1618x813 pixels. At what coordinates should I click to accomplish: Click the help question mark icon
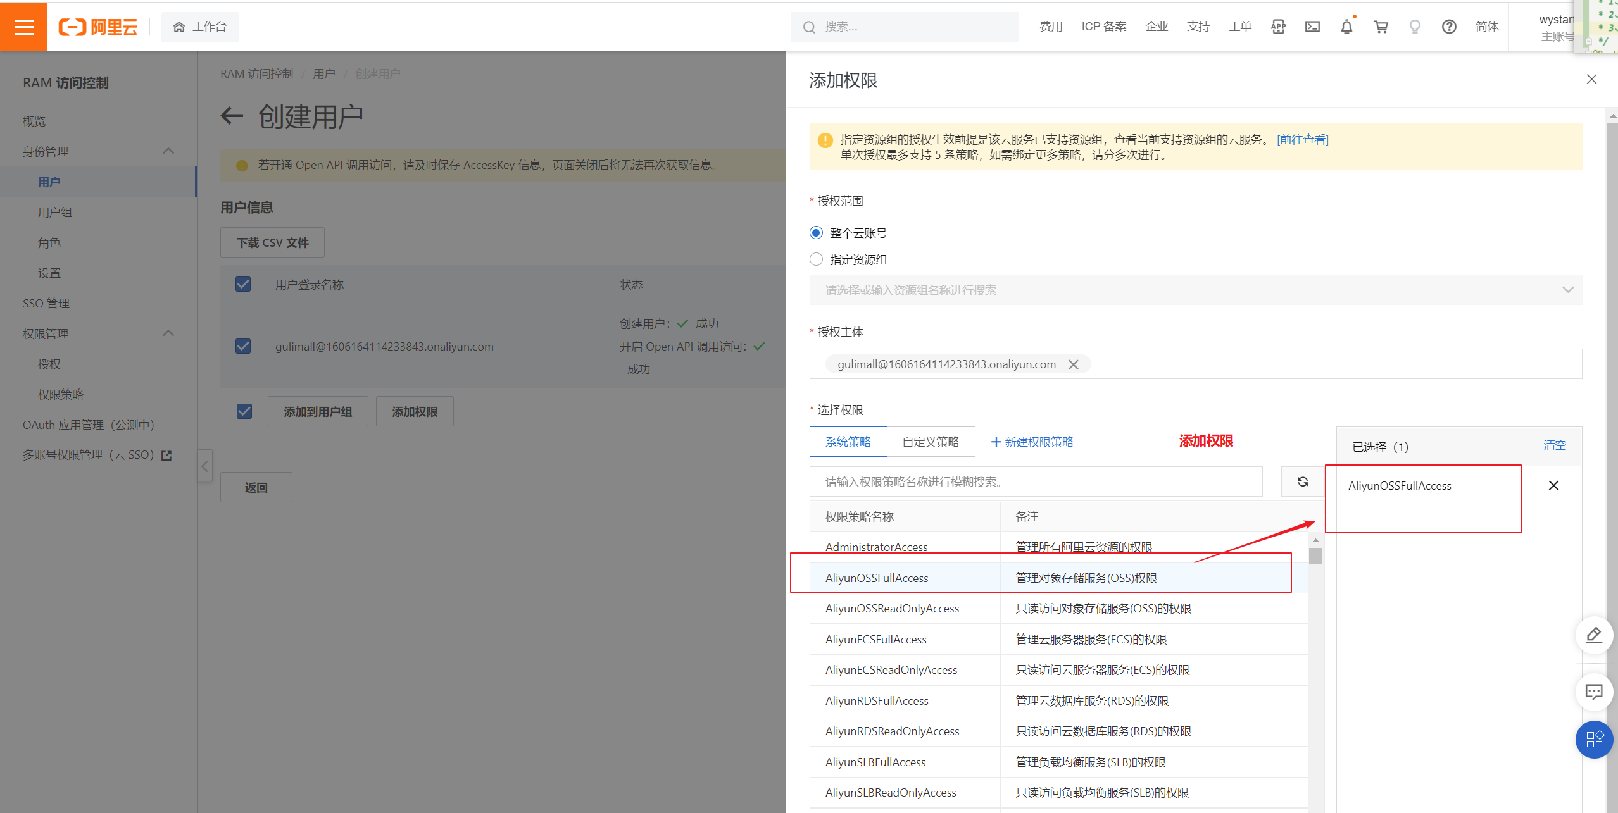coord(1449,27)
